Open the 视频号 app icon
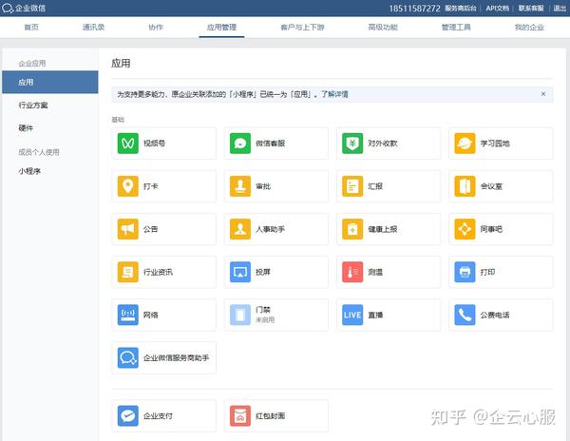570x441 pixels. (x=127, y=144)
